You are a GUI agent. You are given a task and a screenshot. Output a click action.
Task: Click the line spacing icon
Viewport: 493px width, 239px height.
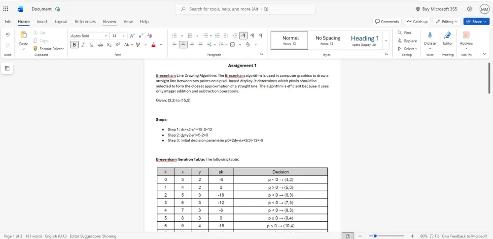pos(210,45)
